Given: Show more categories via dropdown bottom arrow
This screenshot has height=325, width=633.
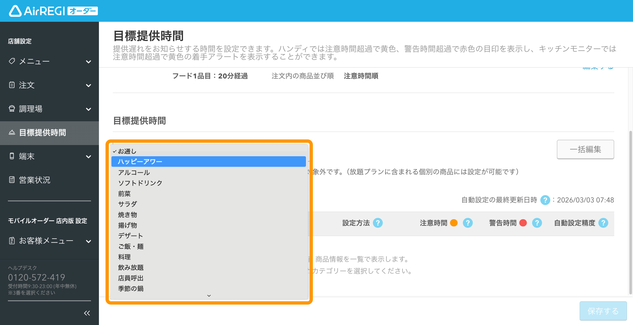Looking at the screenshot, I should pos(209,296).
